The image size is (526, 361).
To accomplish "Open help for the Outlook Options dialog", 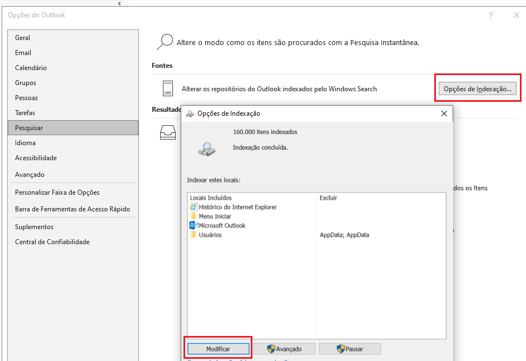I will click(491, 15).
